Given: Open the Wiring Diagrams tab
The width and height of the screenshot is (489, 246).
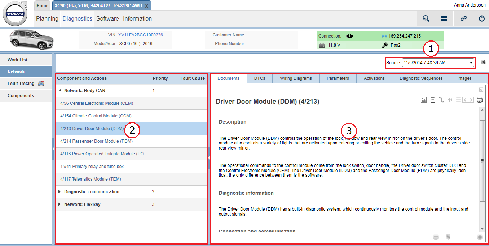Looking at the screenshot, I should [296, 78].
